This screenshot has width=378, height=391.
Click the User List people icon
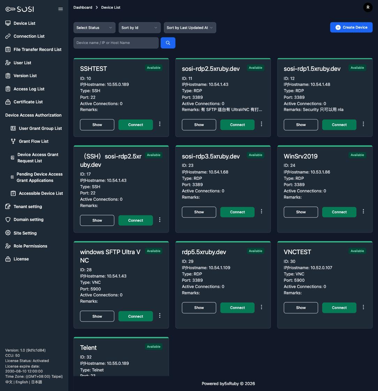[8, 62]
